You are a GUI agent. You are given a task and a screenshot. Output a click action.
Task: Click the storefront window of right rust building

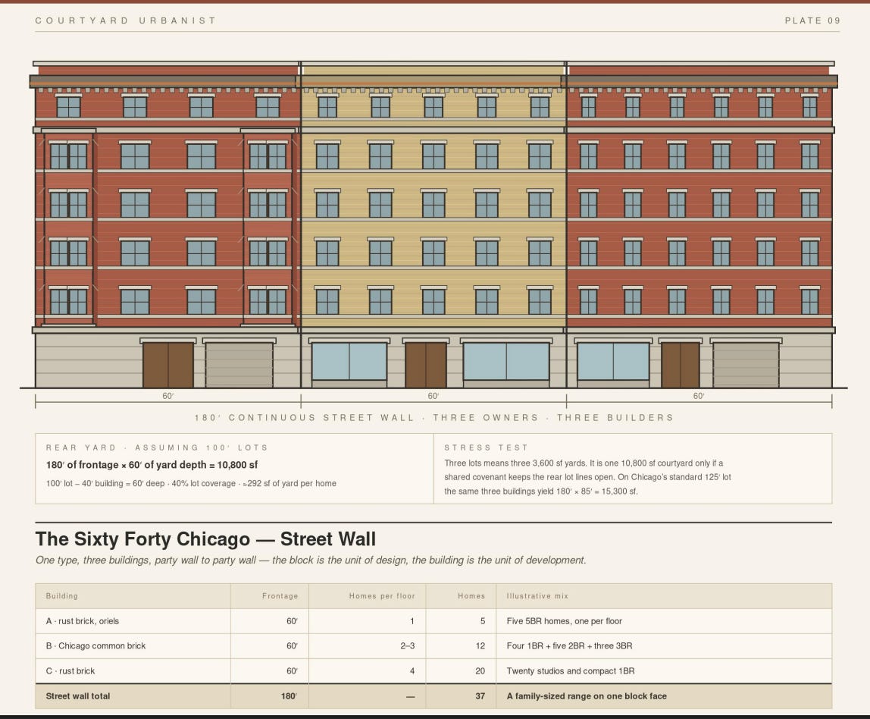pyautogui.click(x=613, y=361)
